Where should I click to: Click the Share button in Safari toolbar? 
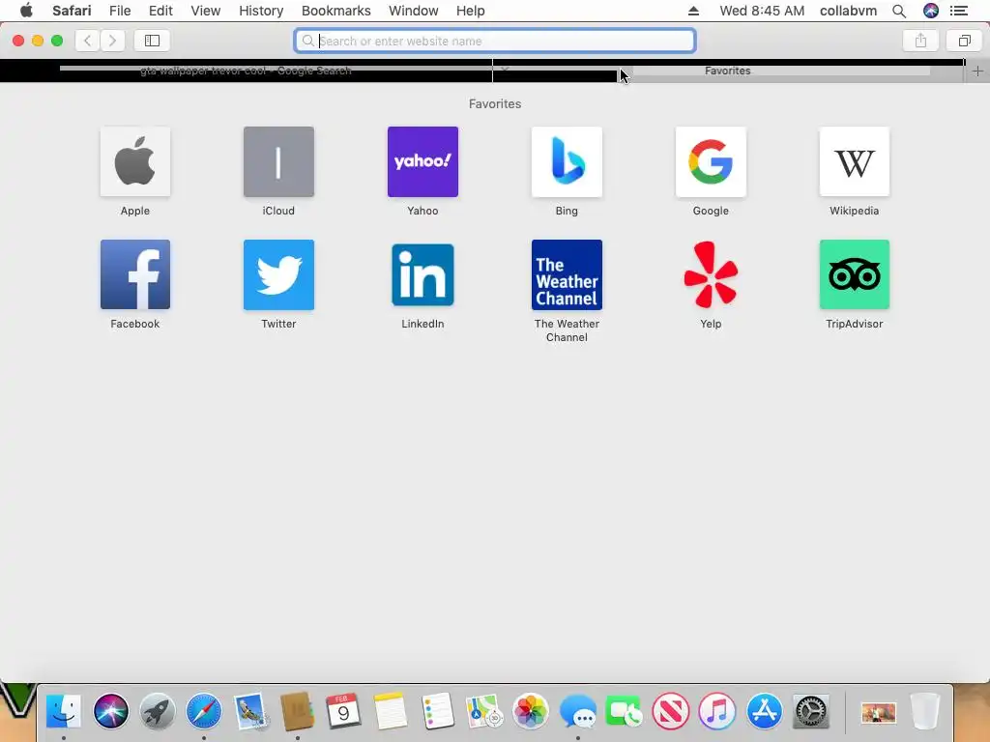tap(920, 41)
